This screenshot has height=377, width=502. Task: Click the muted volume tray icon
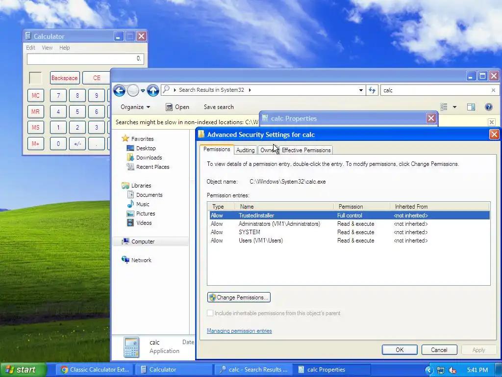pos(452,370)
